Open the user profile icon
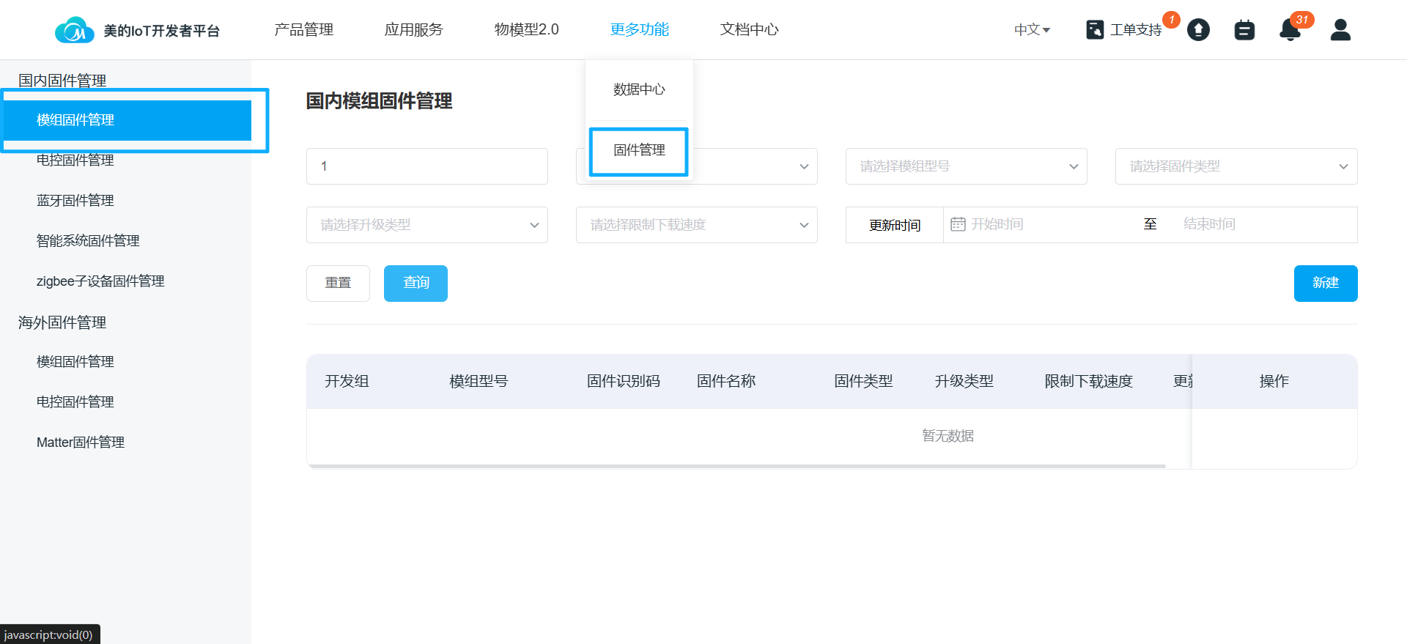1407x644 pixels. click(x=1340, y=30)
